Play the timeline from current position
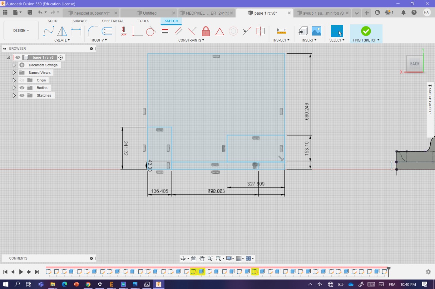This screenshot has height=289, width=435. (x=21, y=272)
